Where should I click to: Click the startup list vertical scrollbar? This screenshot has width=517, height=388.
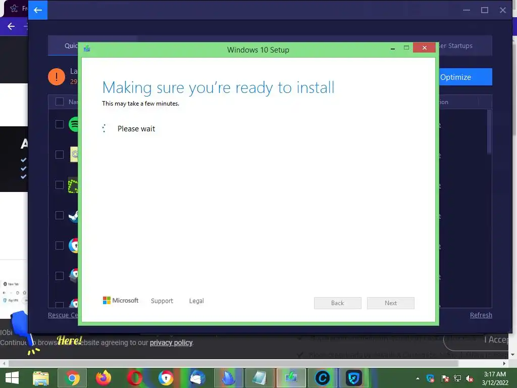(x=489, y=132)
